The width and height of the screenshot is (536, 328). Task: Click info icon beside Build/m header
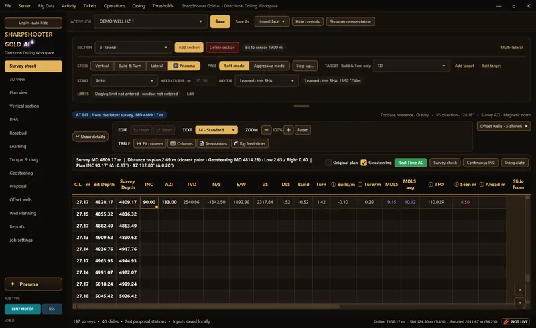coord(333,185)
